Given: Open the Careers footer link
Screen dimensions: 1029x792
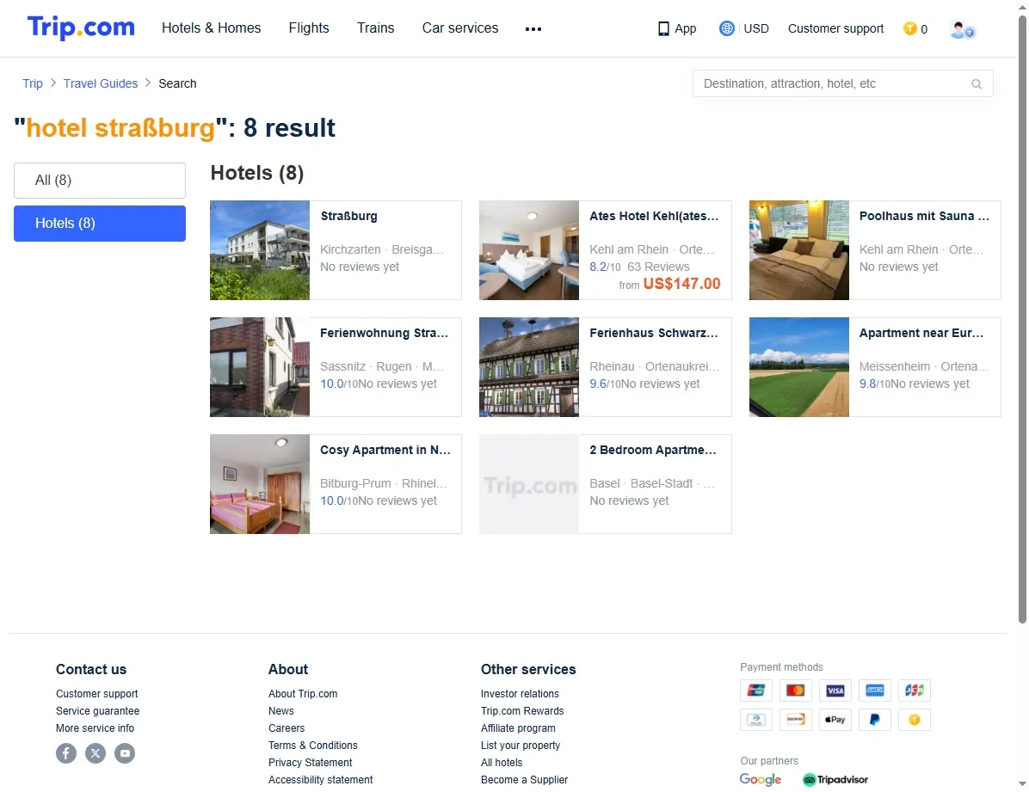Looking at the screenshot, I should pyautogui.click(x=287, y=728).
